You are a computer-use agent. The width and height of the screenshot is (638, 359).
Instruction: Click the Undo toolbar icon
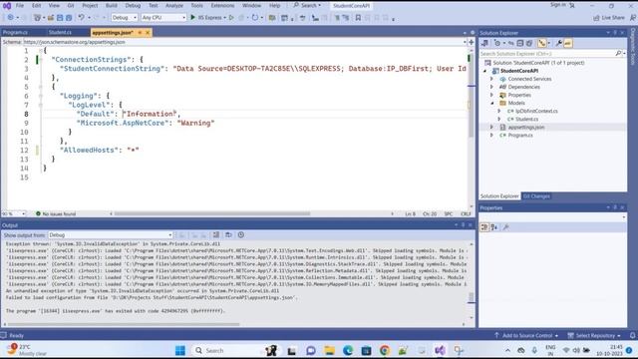click(81, 18)
